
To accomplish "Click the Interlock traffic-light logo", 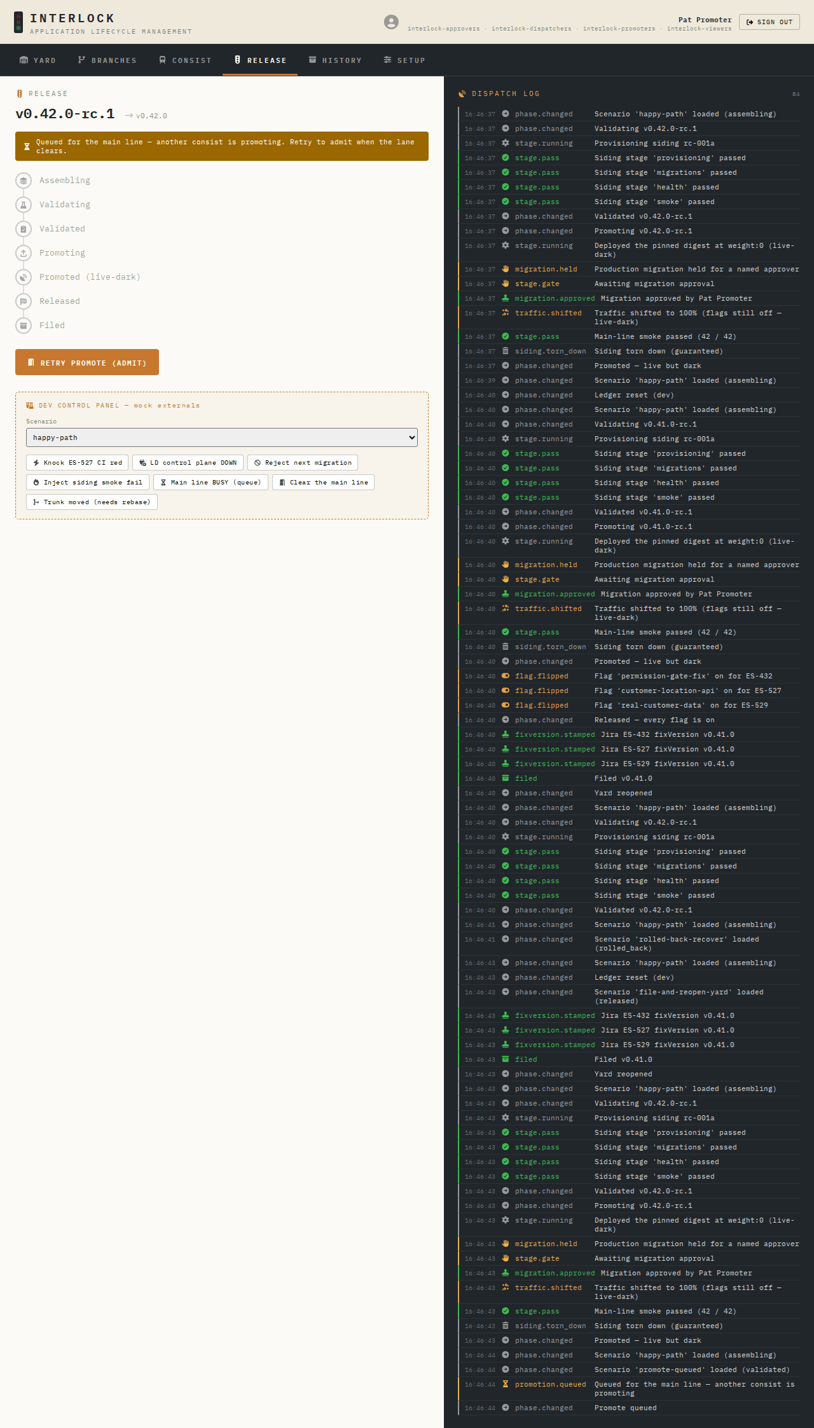I will click(x=18, y=22).
